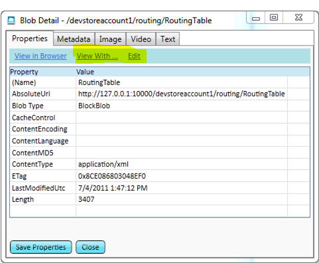Select the (Name) property row label
The image size is (319, 263).
[24, 82]
